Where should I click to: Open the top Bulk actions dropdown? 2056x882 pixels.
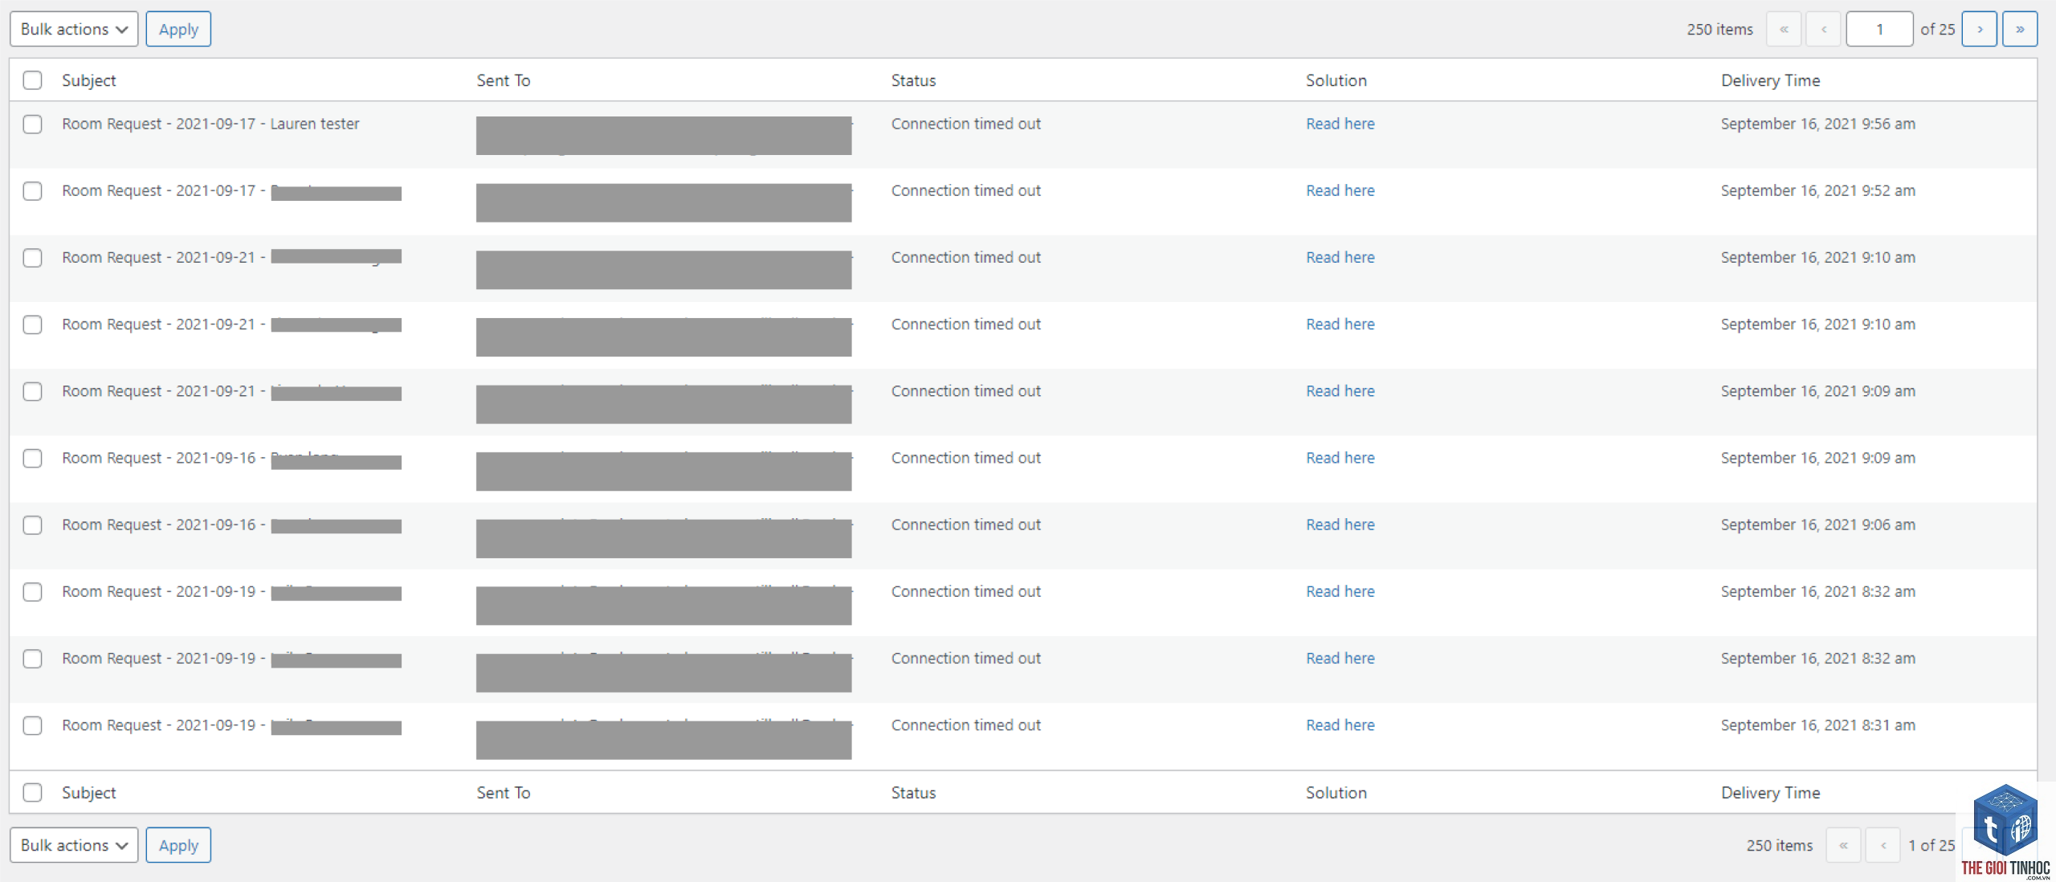tap(74, 29)
